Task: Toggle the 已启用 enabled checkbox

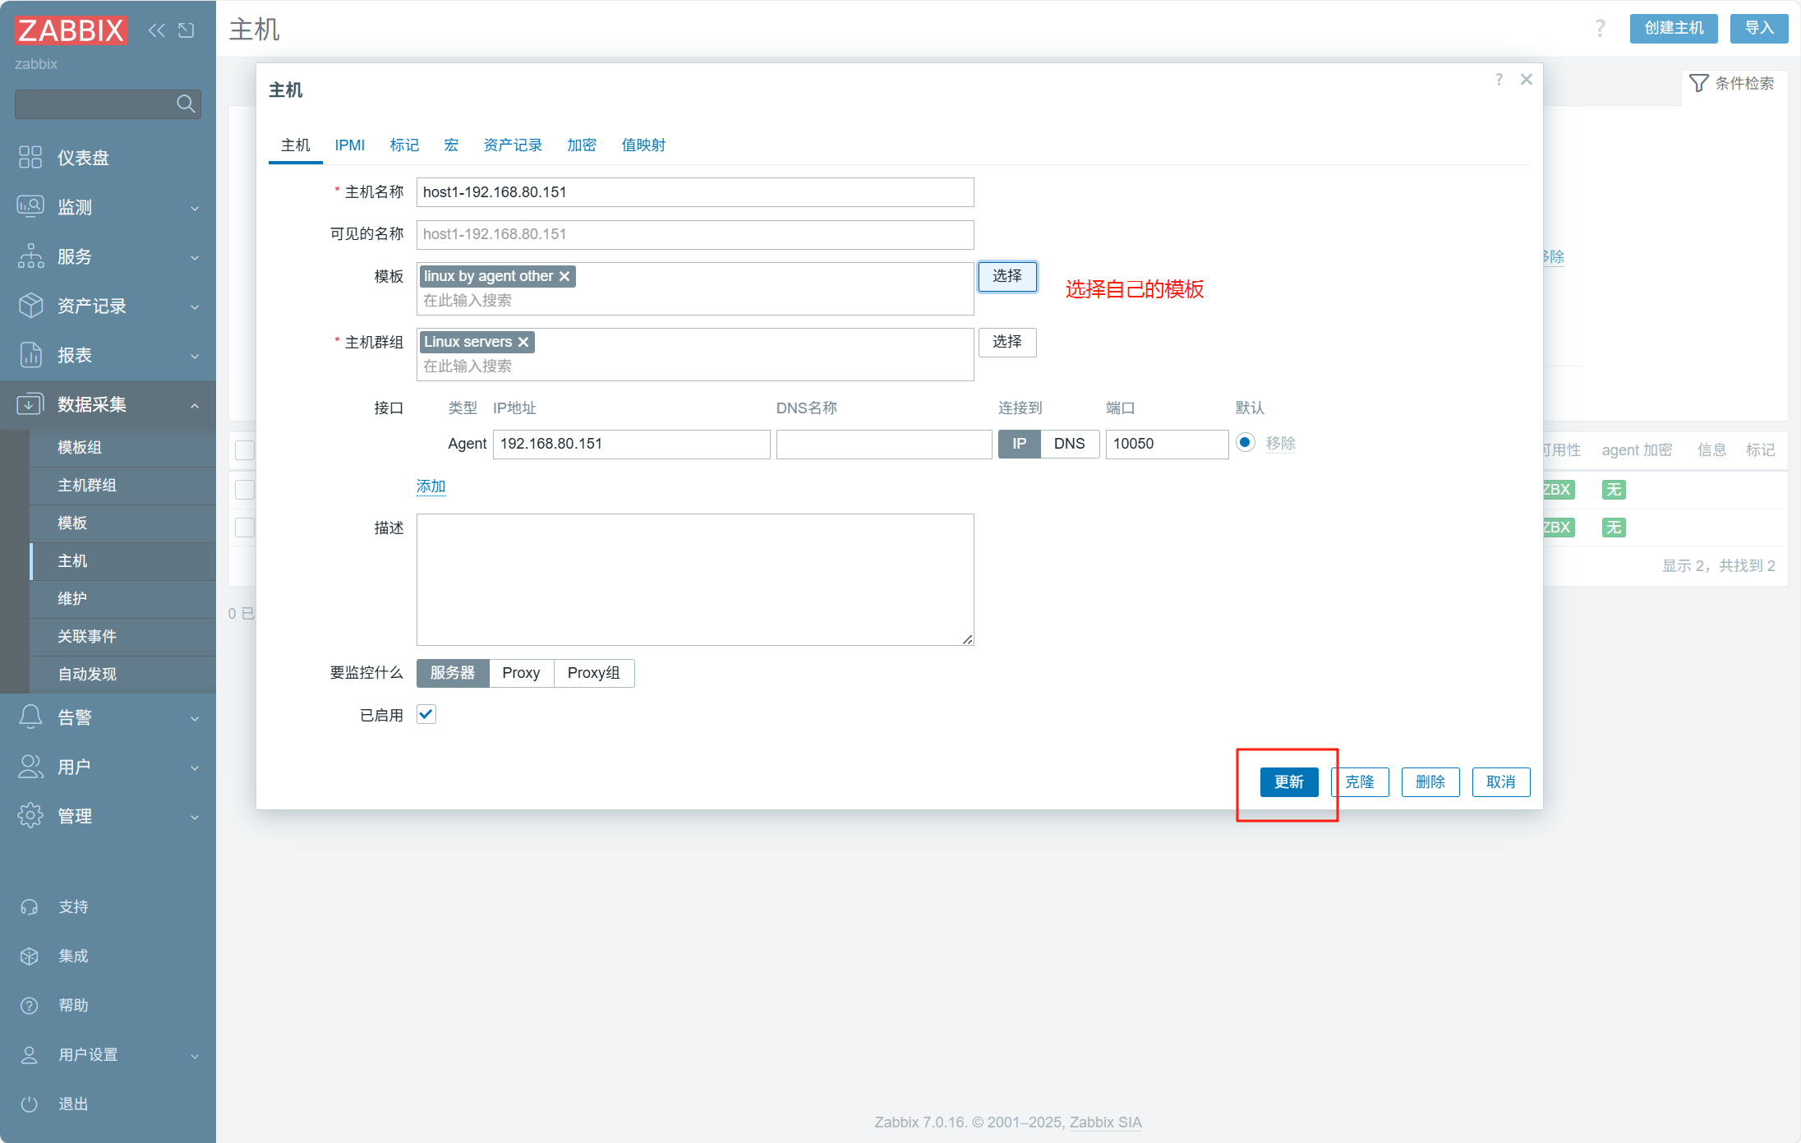Action: coord(426,714)
